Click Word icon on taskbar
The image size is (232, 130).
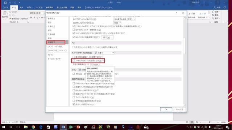[63, 127]
